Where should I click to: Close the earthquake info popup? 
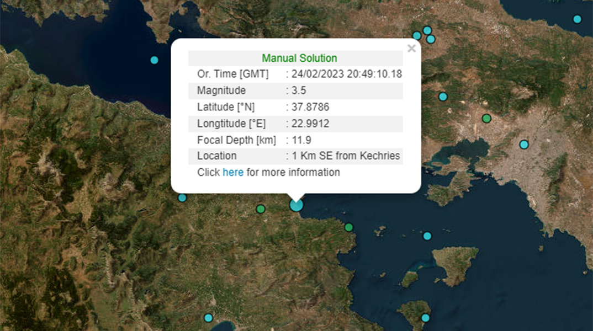point(411,49)
